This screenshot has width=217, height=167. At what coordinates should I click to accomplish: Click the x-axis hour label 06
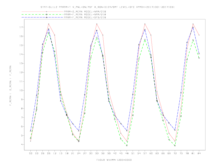tap(43, 153)
